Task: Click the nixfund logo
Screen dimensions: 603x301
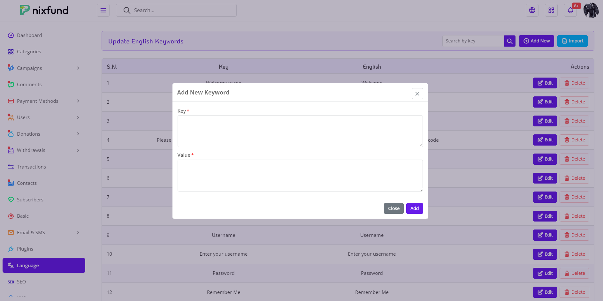Action: pyautogui.click(x=44, y=10)
